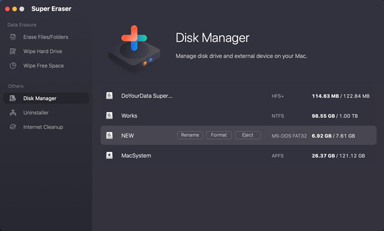This screenshot has height=231, width=384.
Task: Click the Uninstaller sidebar icon
Action: (13, 113)
